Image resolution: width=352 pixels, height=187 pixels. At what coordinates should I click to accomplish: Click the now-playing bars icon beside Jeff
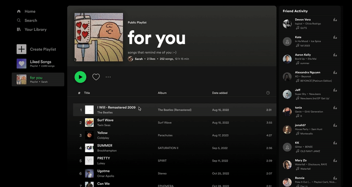(x=335, y=90)
